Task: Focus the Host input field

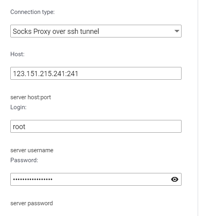Action: [x=96, y=73]
